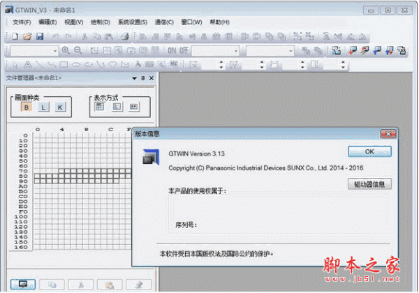Click the Zoom Out magnifier
Image resolution: width=419 pixels, height=293 pixels.
click(x=78, y=50)
